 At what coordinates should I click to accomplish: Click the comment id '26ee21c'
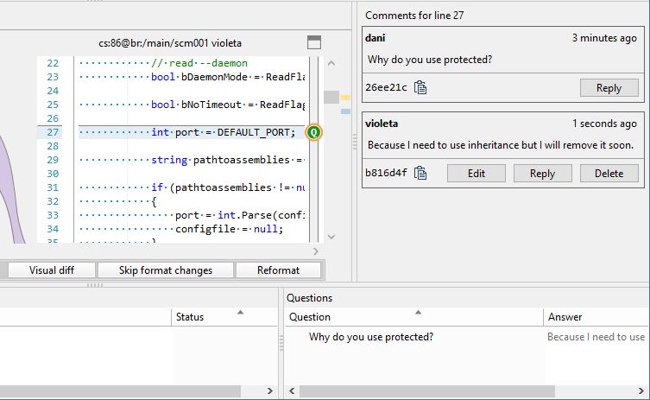pyautogui.click(x=386, y=87)
